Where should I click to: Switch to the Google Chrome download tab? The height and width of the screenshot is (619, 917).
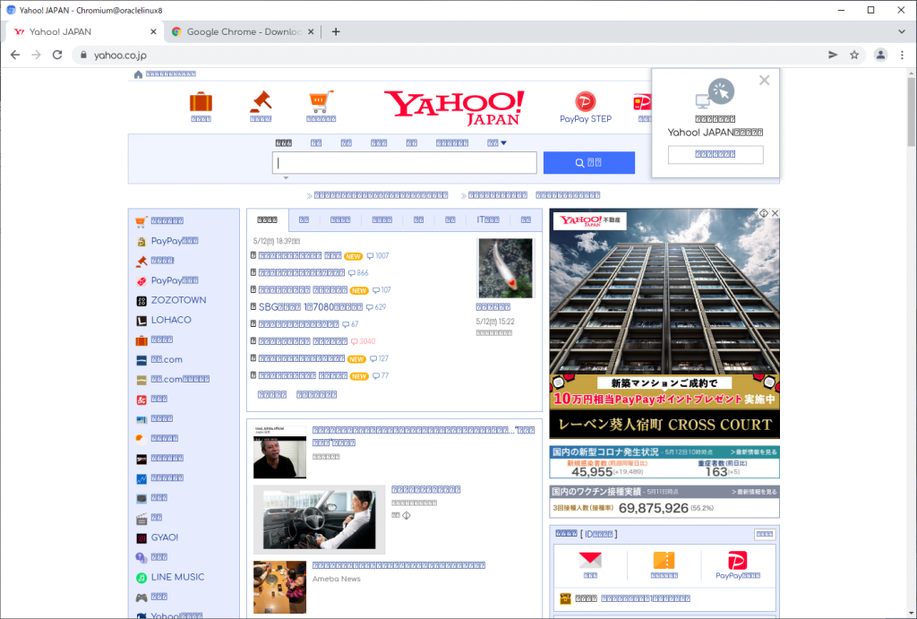tap(243, 31)
